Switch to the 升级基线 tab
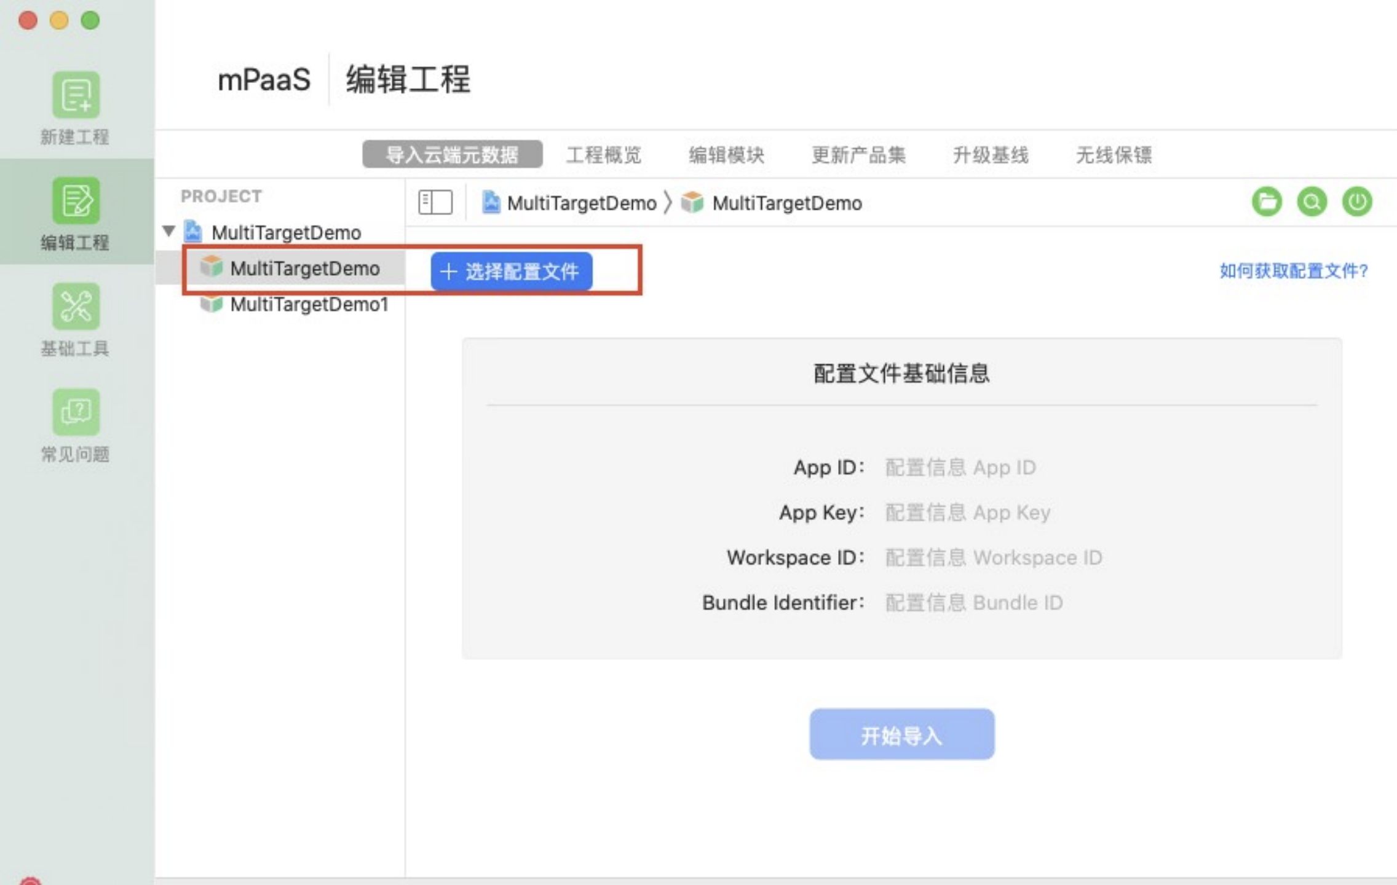This screenshot has width=1397, height=885. [x=991, y=155]
